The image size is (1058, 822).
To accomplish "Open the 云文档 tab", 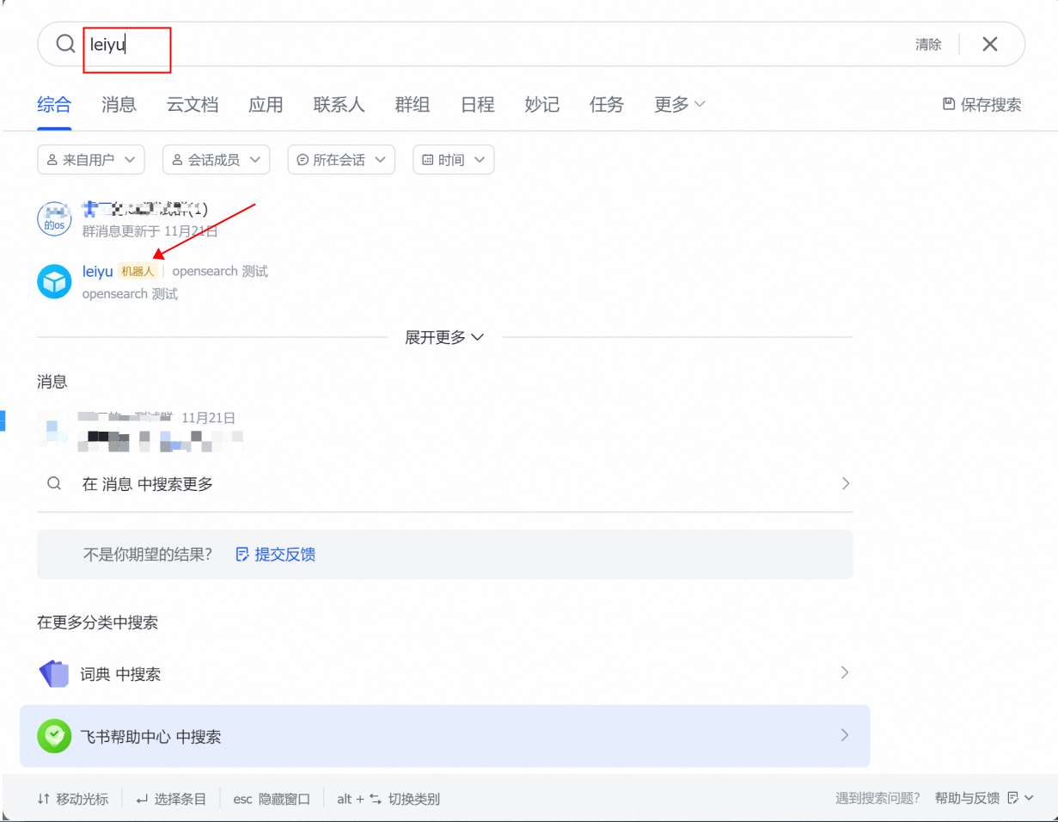I will [193, 105].
